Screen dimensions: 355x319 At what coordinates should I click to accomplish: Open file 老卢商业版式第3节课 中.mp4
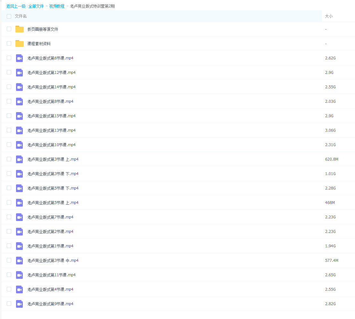(x=53, y=261)
